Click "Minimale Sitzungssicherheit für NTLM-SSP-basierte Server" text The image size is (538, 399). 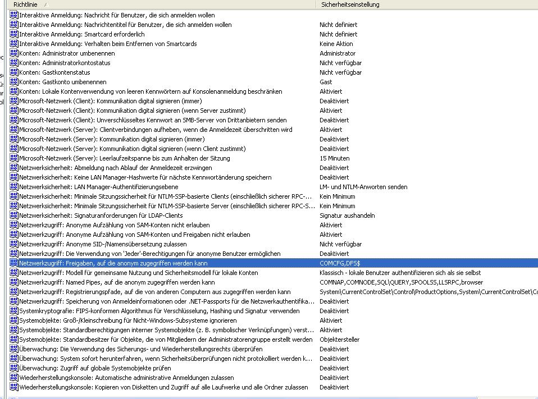(167, 206)
